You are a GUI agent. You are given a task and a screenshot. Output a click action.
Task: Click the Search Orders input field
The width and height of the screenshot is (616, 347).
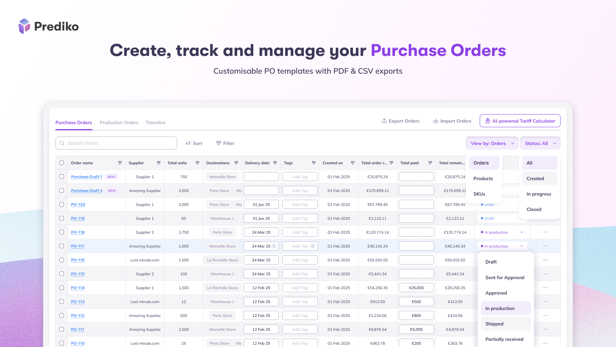pyautogui.click(x=116, y=143)
